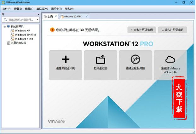This screenshot has height=134, width=196.
Task: Open the 文件(F) menu
Action: tap(6, 8)
